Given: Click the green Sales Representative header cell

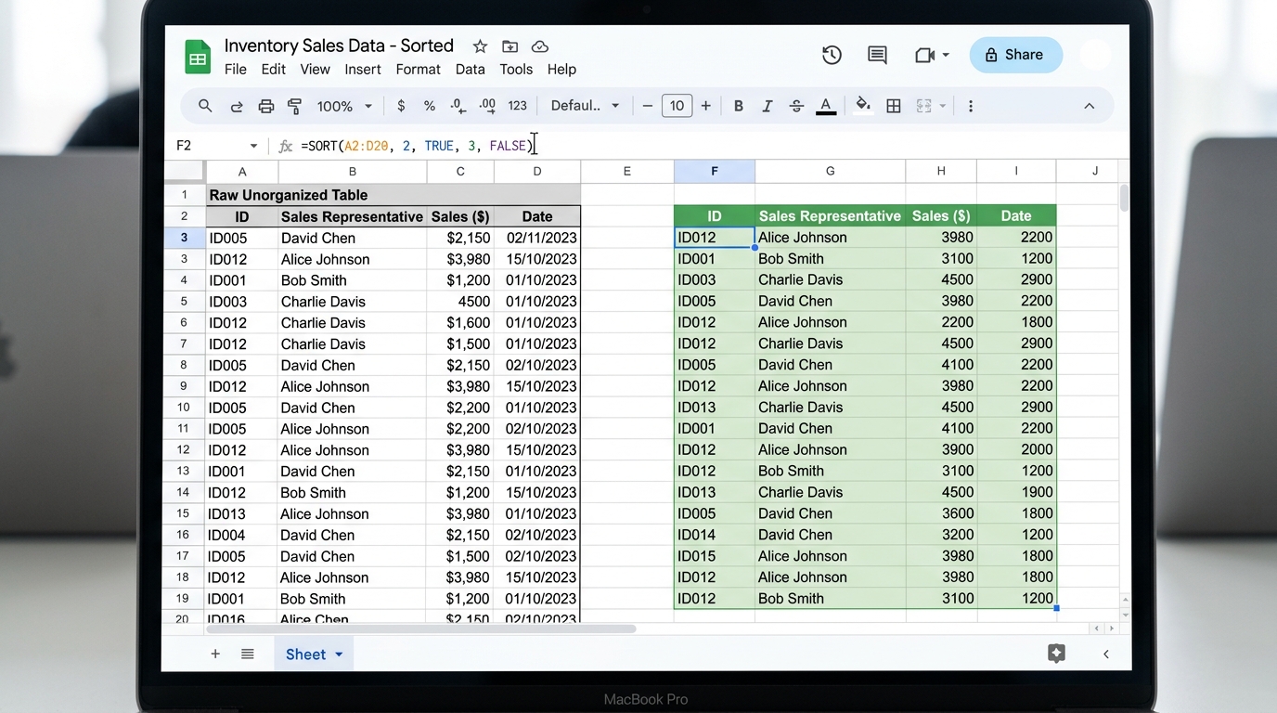Looking at the screenshot, I should tap(831, 215).
